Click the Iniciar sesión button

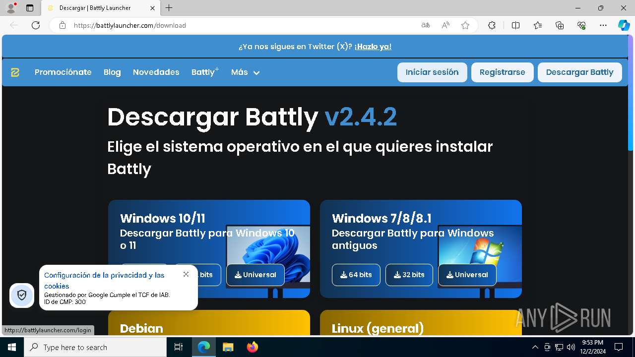(432, 72)
